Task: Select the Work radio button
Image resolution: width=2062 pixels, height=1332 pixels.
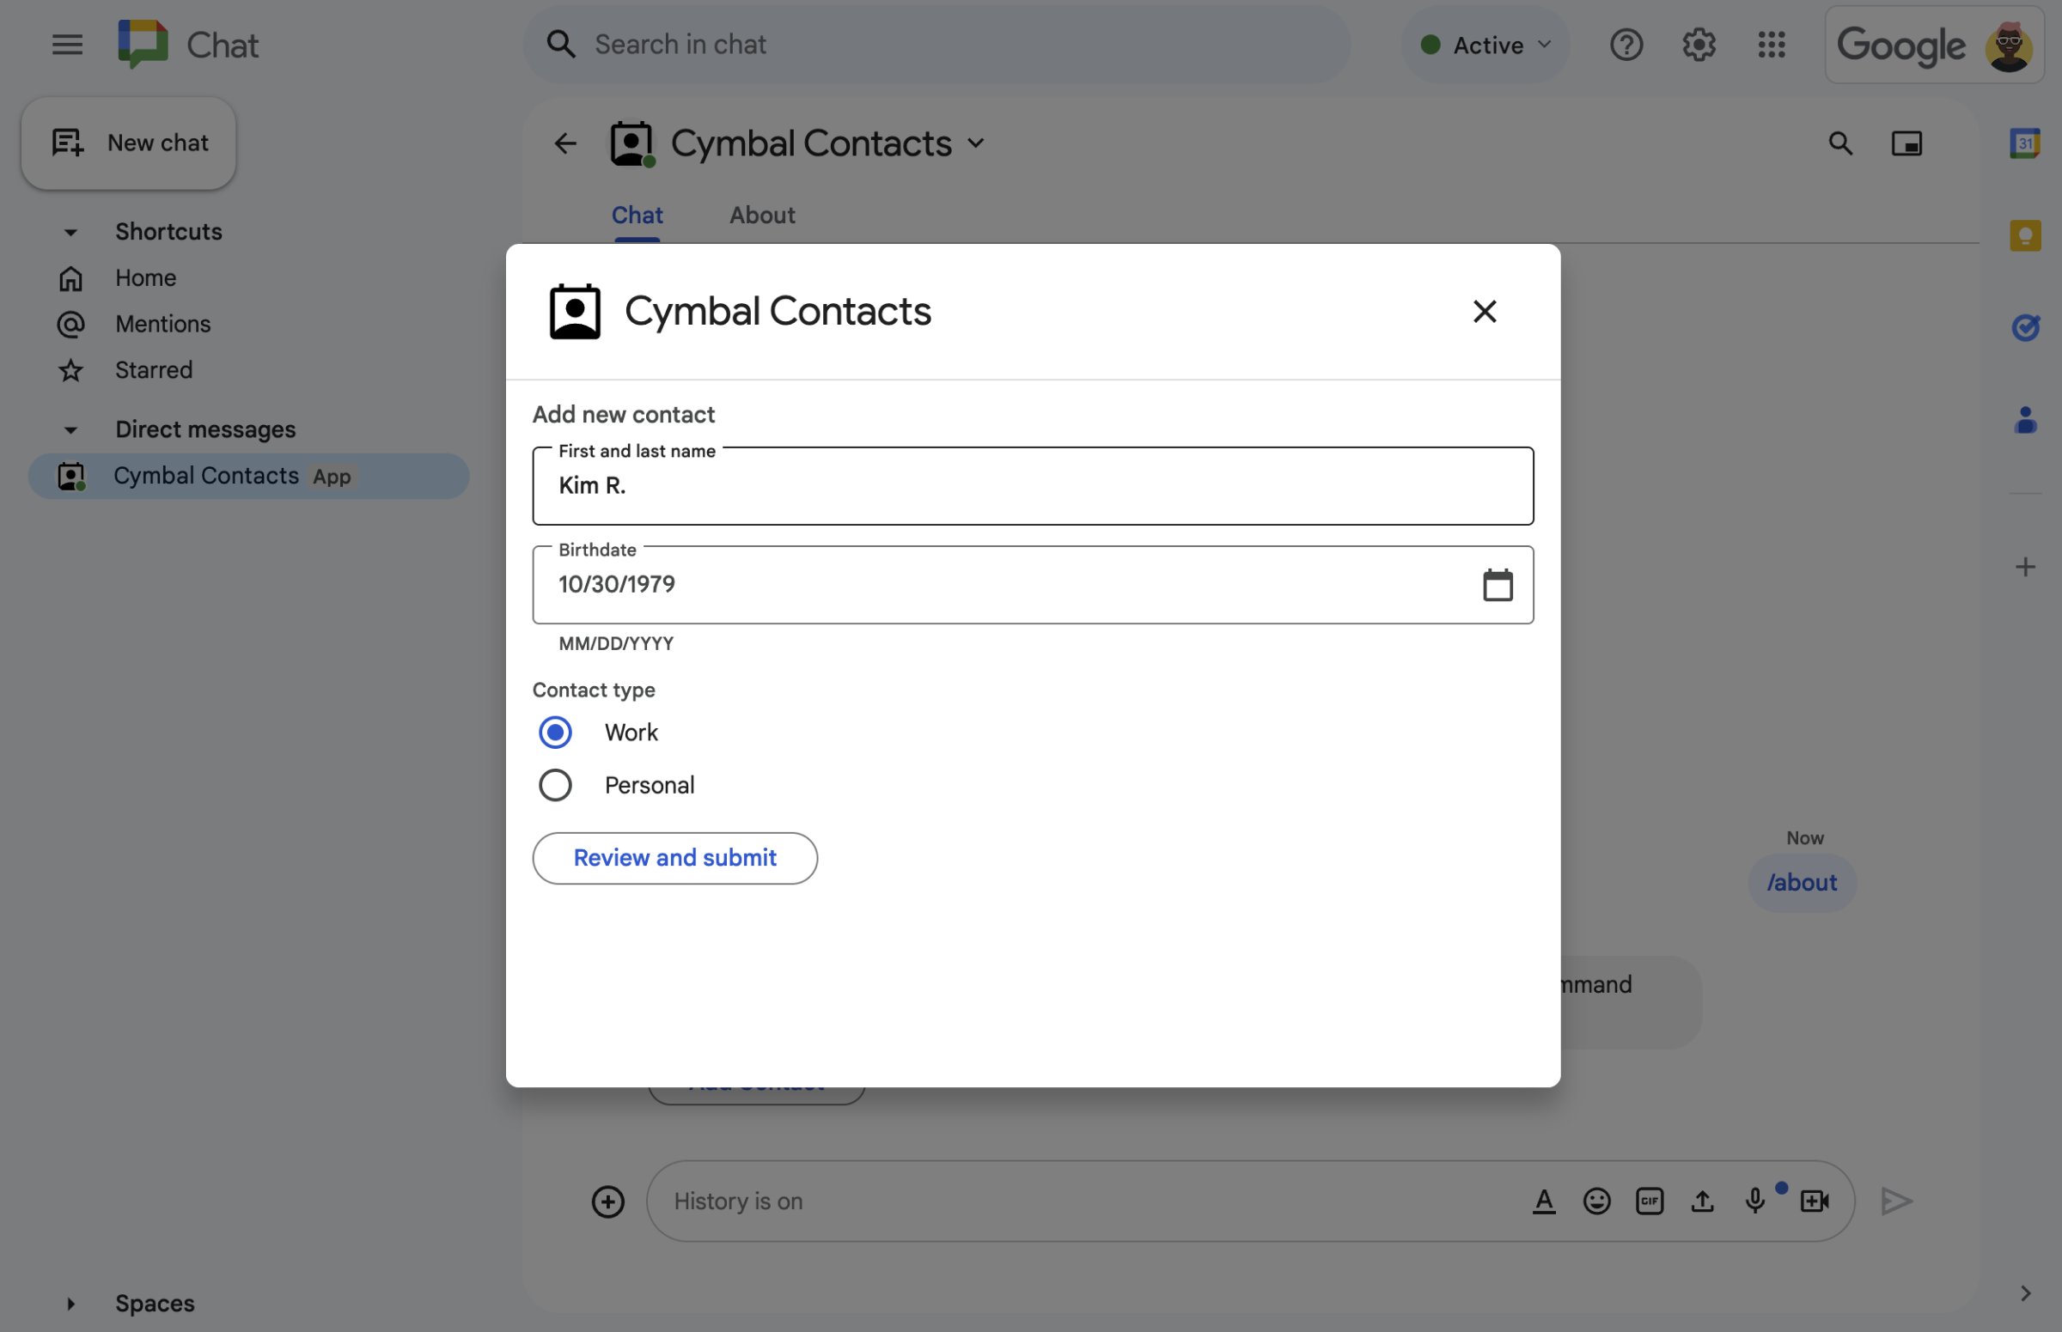Action: coord(554,733)
